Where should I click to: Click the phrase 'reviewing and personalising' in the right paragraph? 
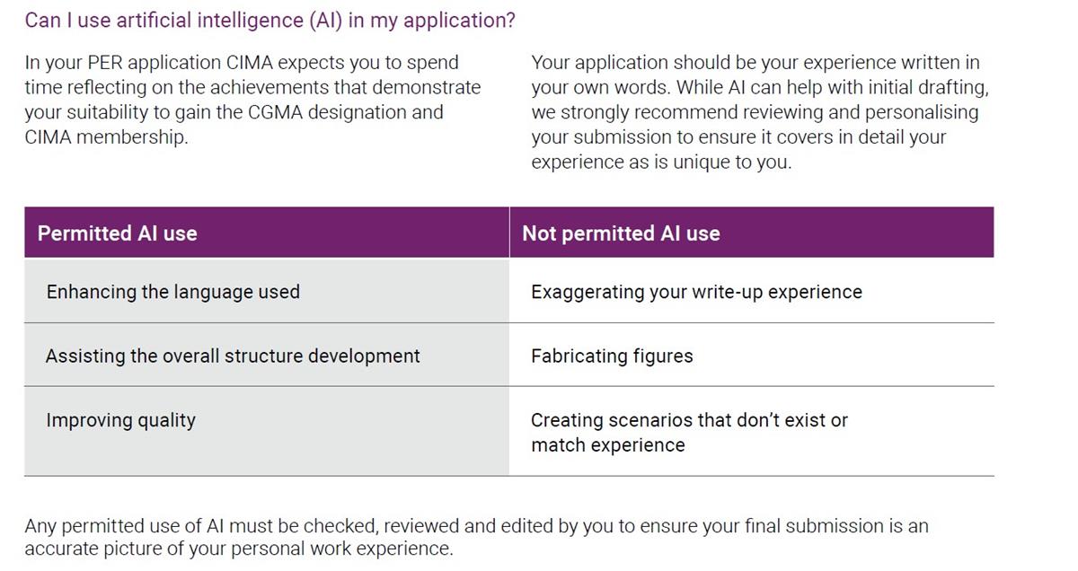tap(853, 112)
